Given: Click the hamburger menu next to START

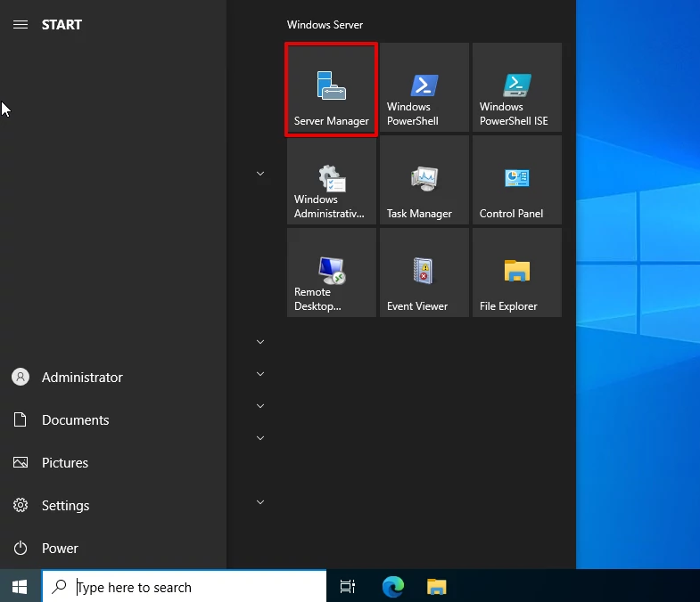Looking at the screenshot, I should [21, 25].
